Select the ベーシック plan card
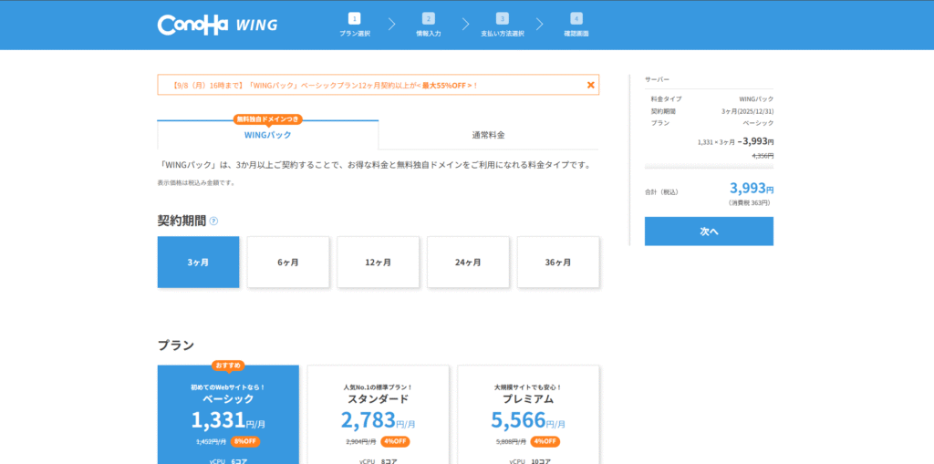Screen dimensions: 934x464 tap(228, 415)
